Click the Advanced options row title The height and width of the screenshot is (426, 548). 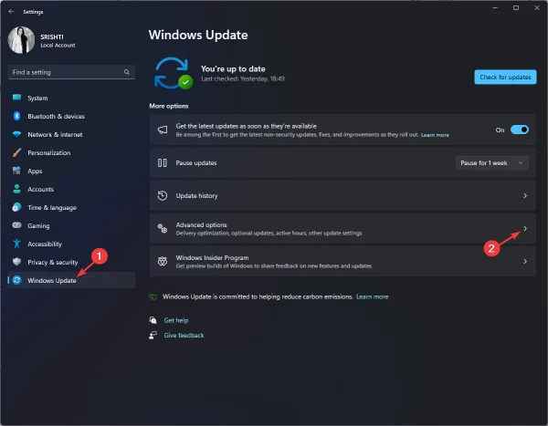(201, 225)
